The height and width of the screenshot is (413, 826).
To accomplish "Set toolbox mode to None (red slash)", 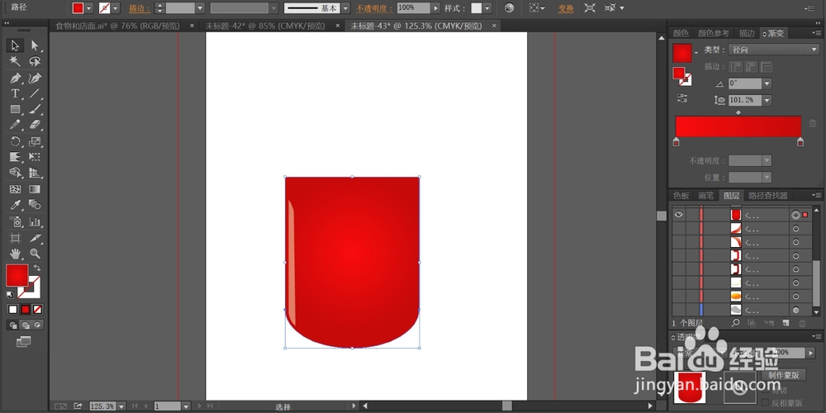I will (37, 309).
